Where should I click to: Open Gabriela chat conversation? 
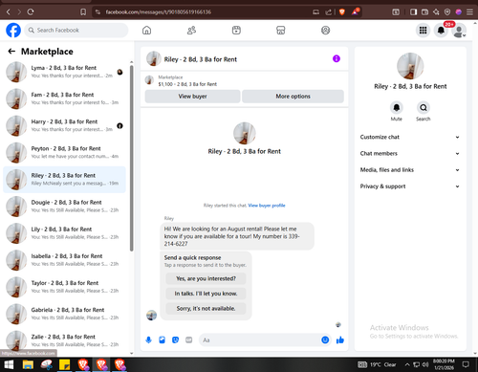(x=64, y=314)
